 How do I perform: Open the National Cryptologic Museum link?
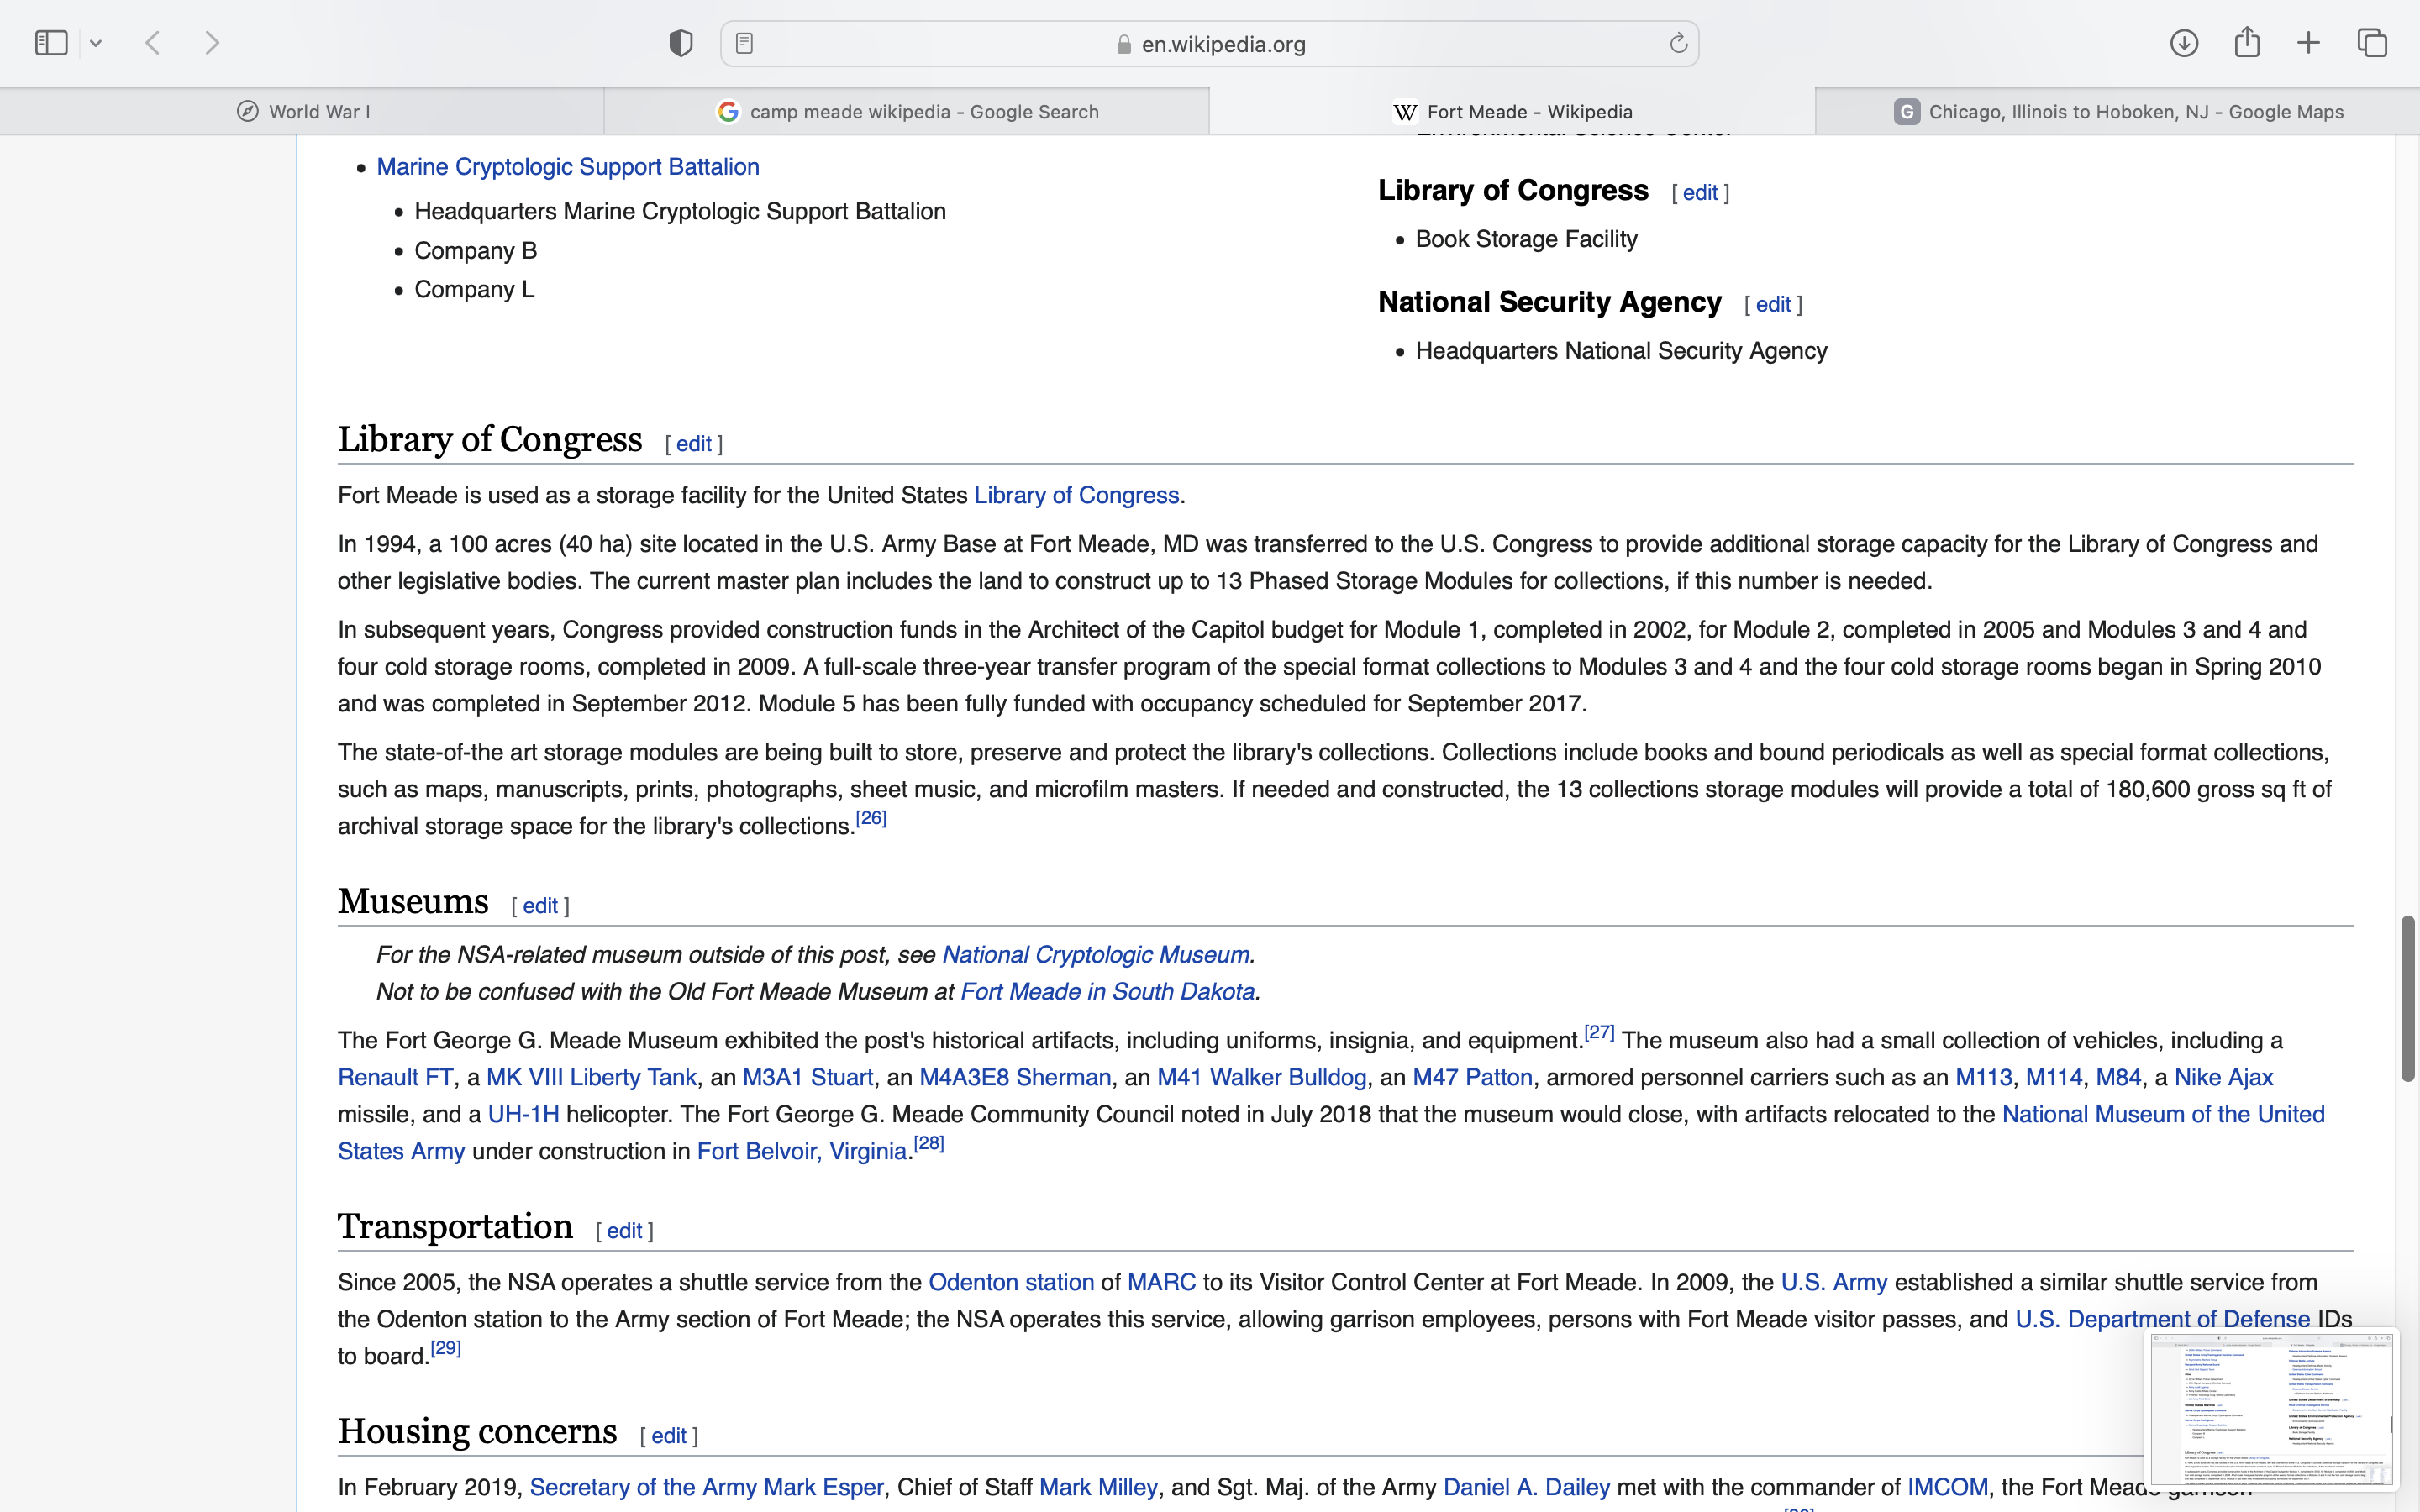point(1095,955)
